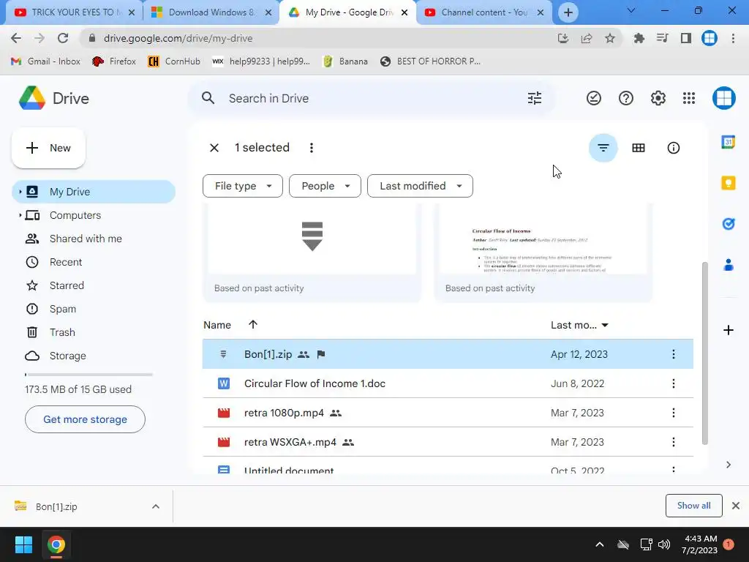Open Last modified filter dropdown
749x562 pixels.
(420, 186)
